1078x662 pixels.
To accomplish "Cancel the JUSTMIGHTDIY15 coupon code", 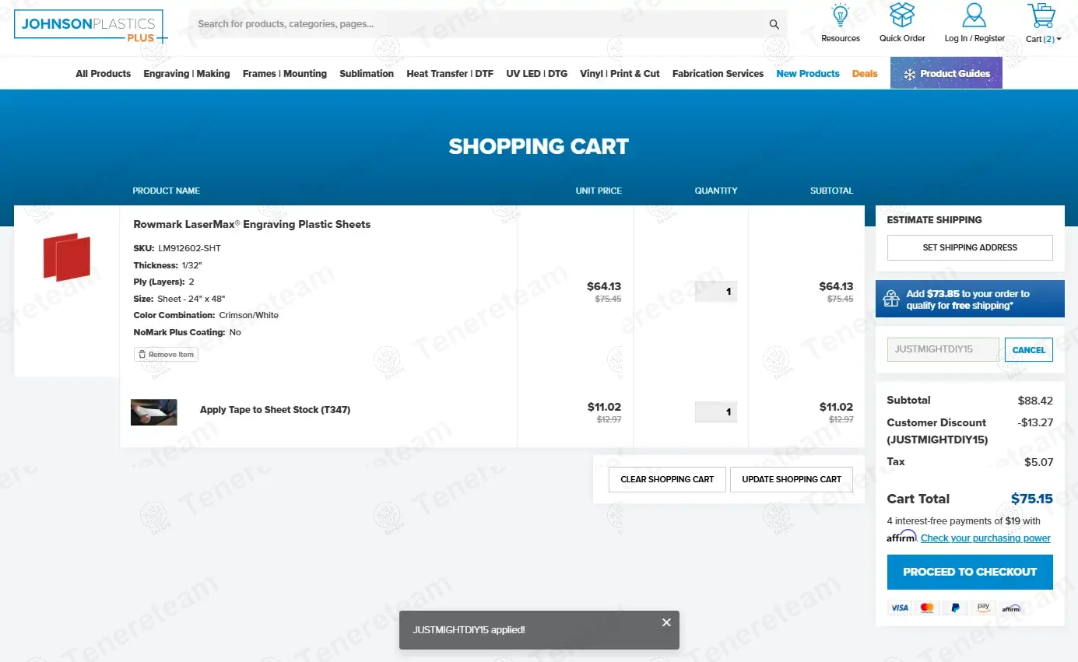I will (1028, 350).
